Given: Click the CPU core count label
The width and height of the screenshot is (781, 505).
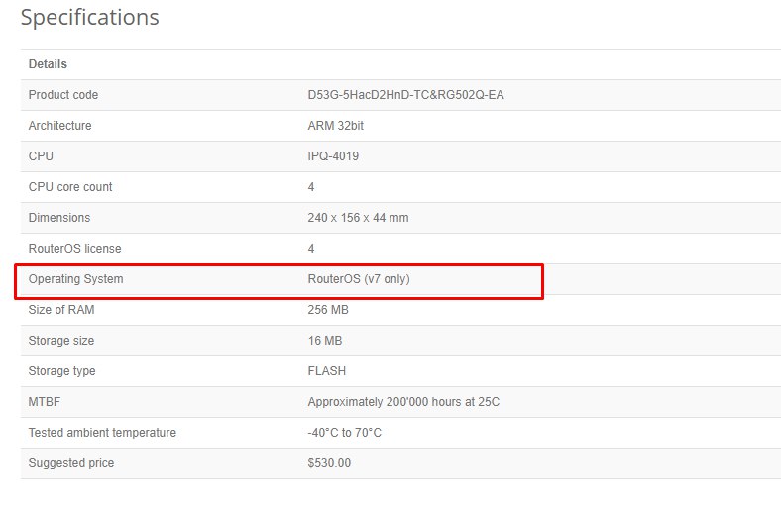Looking at the screenshot, I should 70,187.
